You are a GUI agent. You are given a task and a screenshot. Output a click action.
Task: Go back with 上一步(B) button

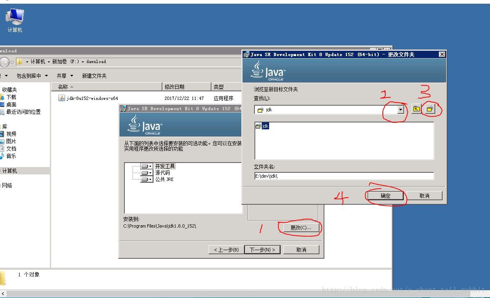(x=226, y=250)
